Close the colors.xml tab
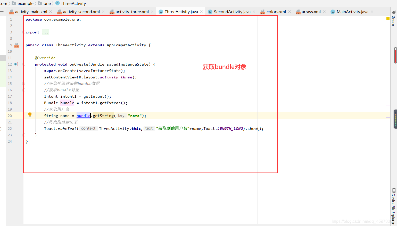 point(290,12)
